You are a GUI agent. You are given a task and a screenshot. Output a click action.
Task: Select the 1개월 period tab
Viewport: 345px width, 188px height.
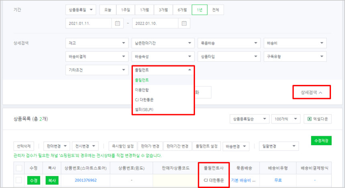click(144, 10)
